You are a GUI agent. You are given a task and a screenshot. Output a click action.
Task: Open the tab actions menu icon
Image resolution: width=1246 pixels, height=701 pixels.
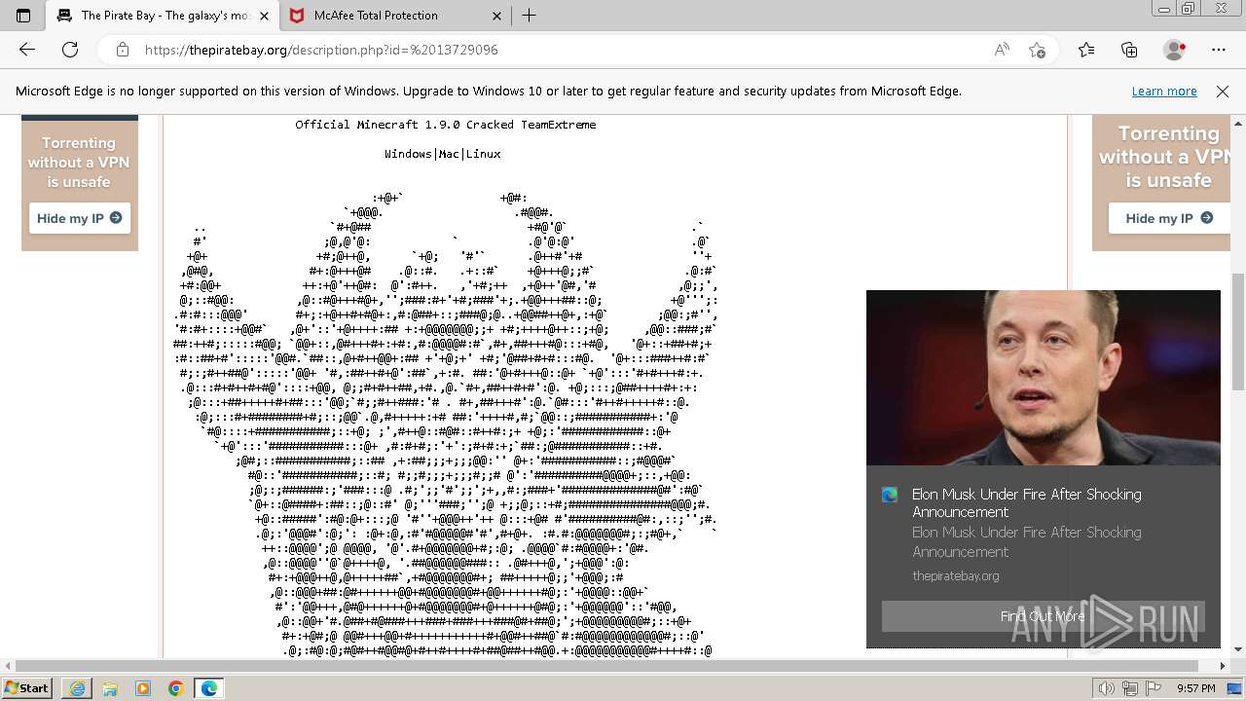[23, 16]
